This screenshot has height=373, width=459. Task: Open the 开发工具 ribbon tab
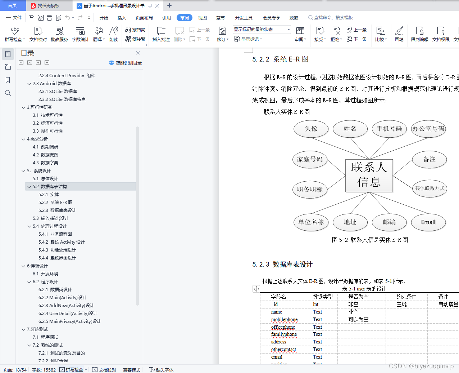click(244, 18)
